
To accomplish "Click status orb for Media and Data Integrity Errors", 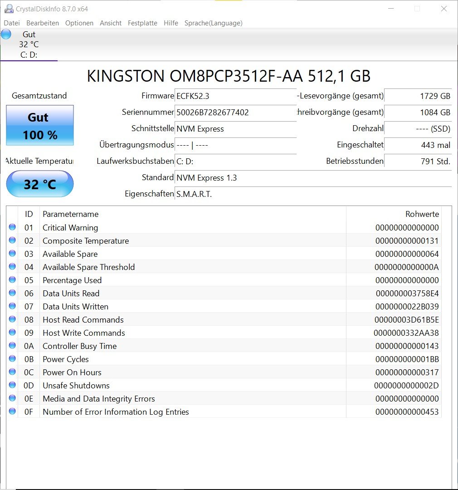I will coord(12,398).
